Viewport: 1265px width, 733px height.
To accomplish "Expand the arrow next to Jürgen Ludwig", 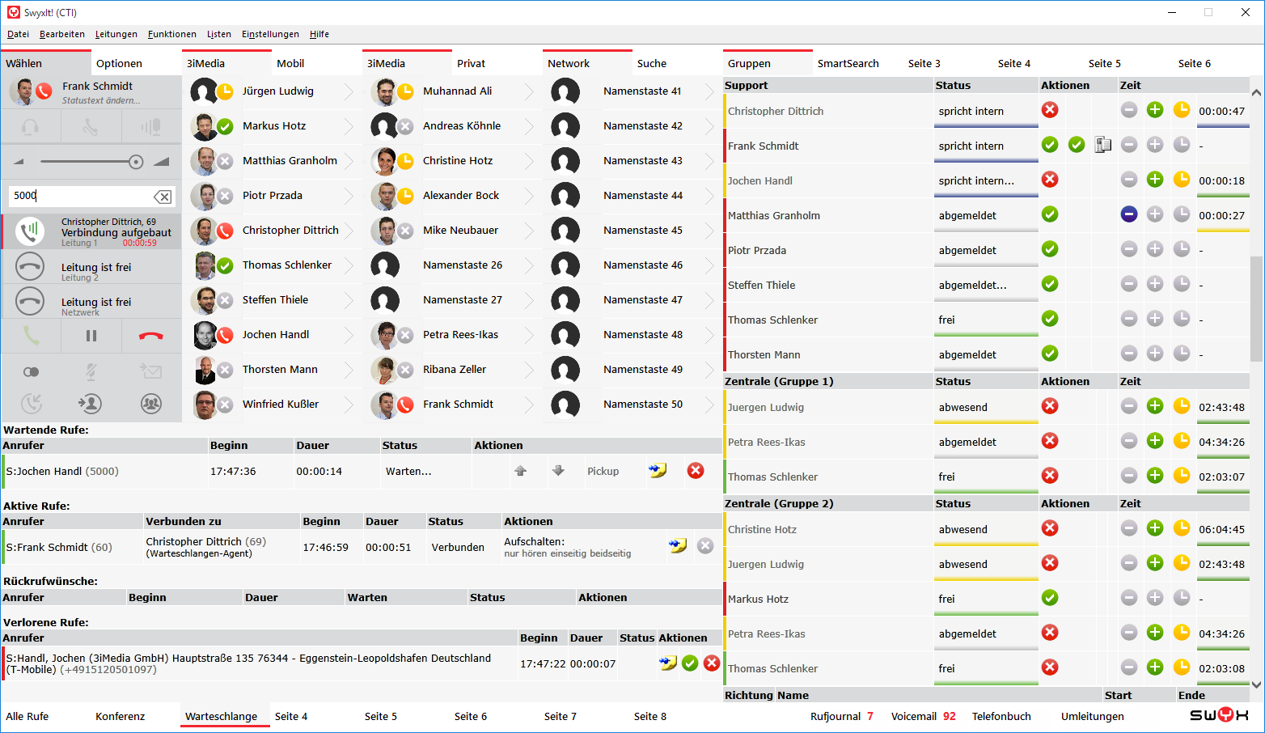I will 349,91.
